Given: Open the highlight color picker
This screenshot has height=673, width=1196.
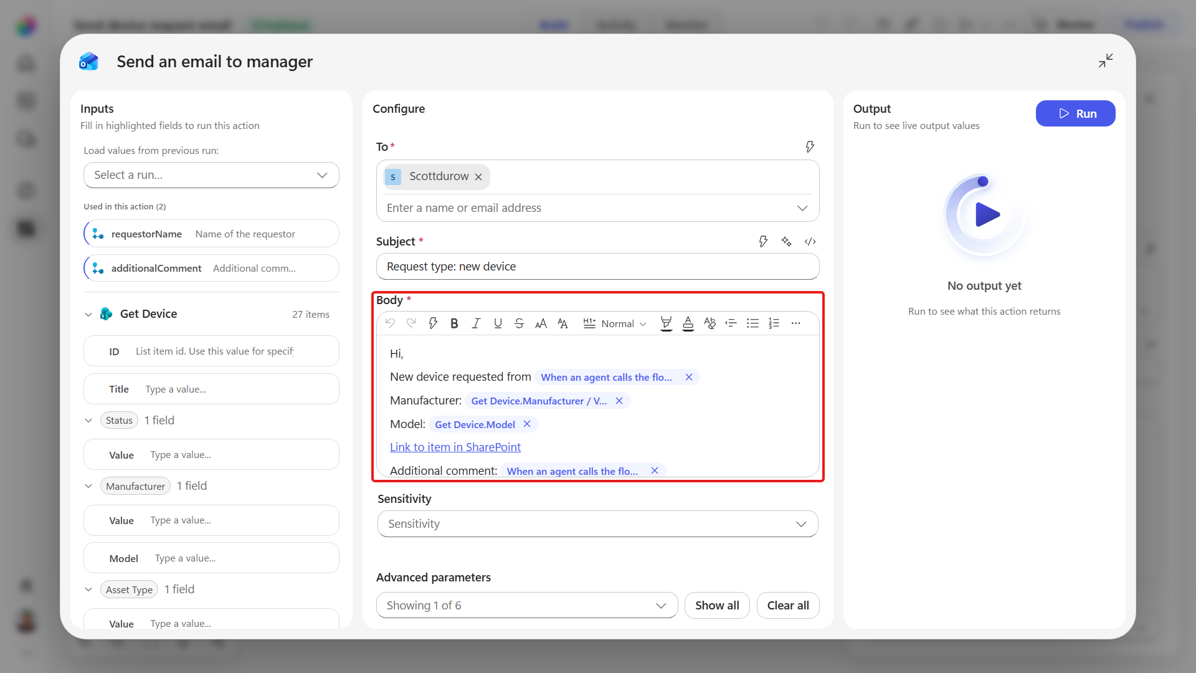Looking at the screenshot, I should (x=666, y=323).
